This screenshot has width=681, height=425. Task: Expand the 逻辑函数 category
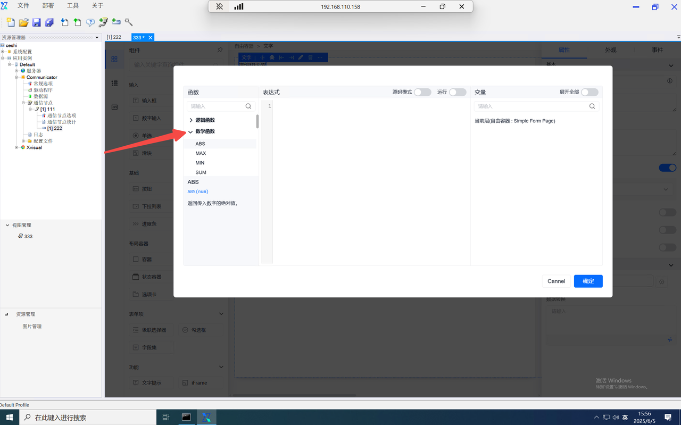[191, 120]
